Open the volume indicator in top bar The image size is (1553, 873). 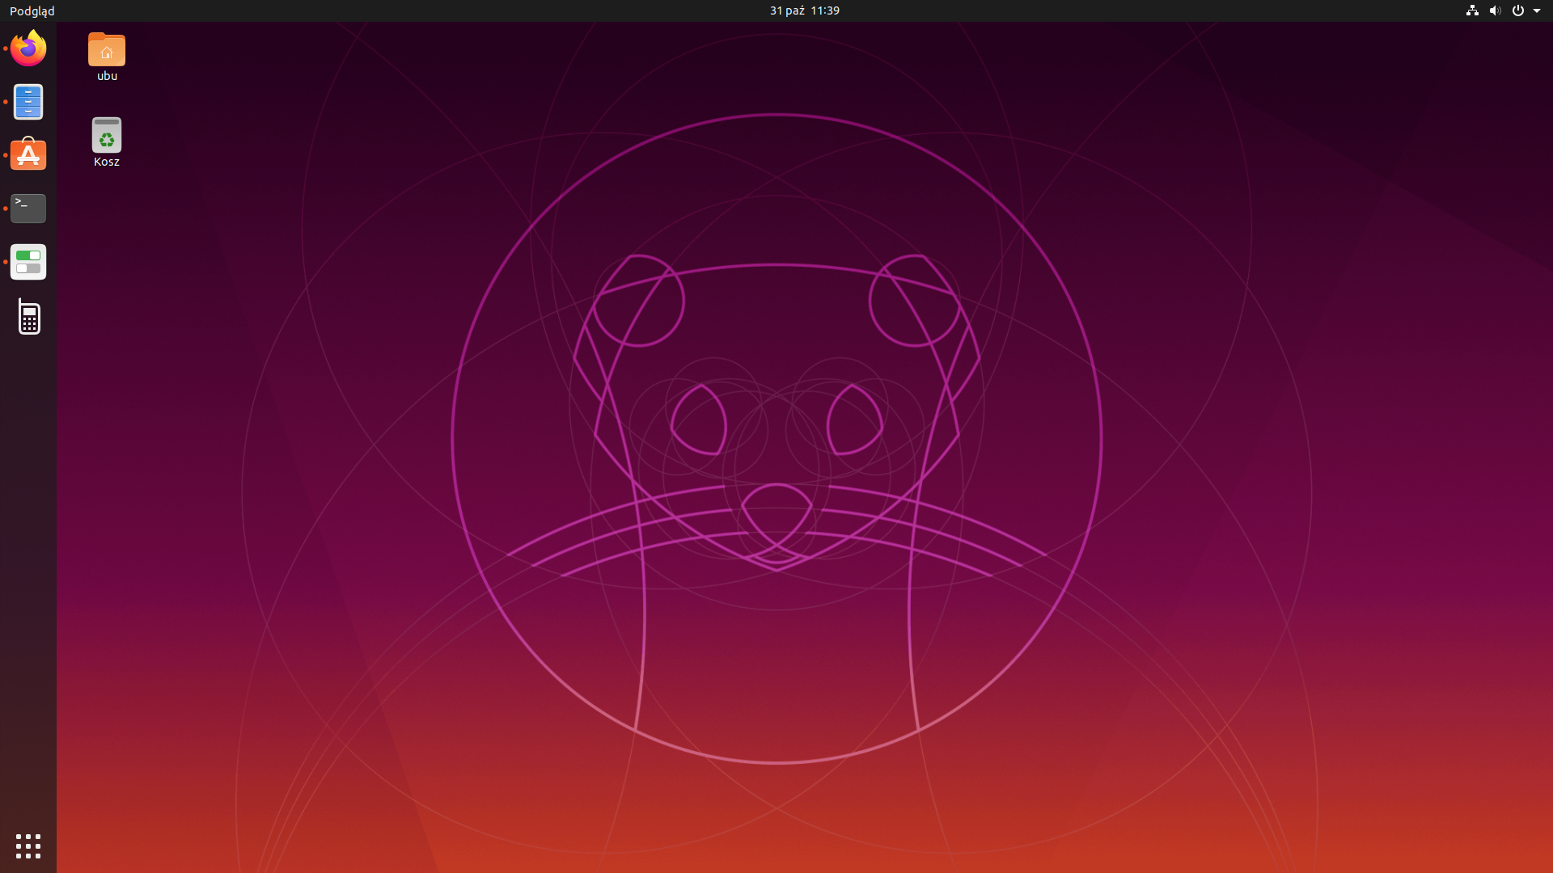pos(1495,11)
